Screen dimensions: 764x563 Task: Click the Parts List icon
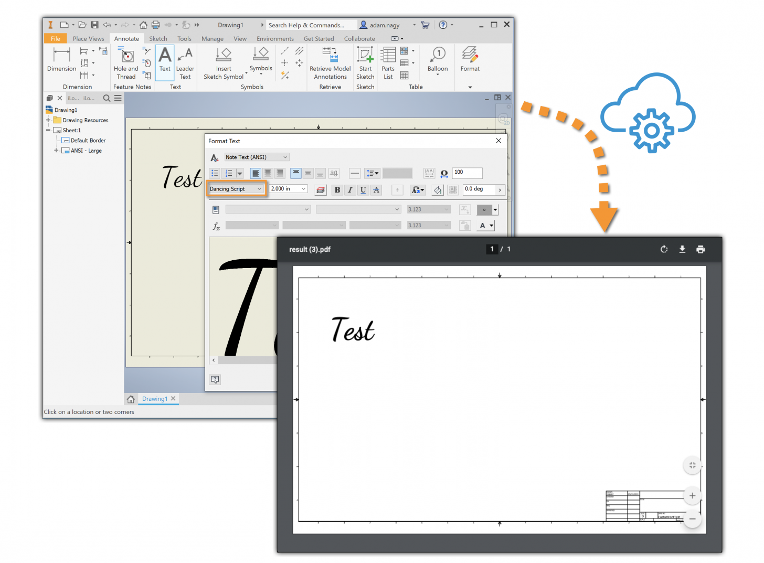tap(388, 62)
